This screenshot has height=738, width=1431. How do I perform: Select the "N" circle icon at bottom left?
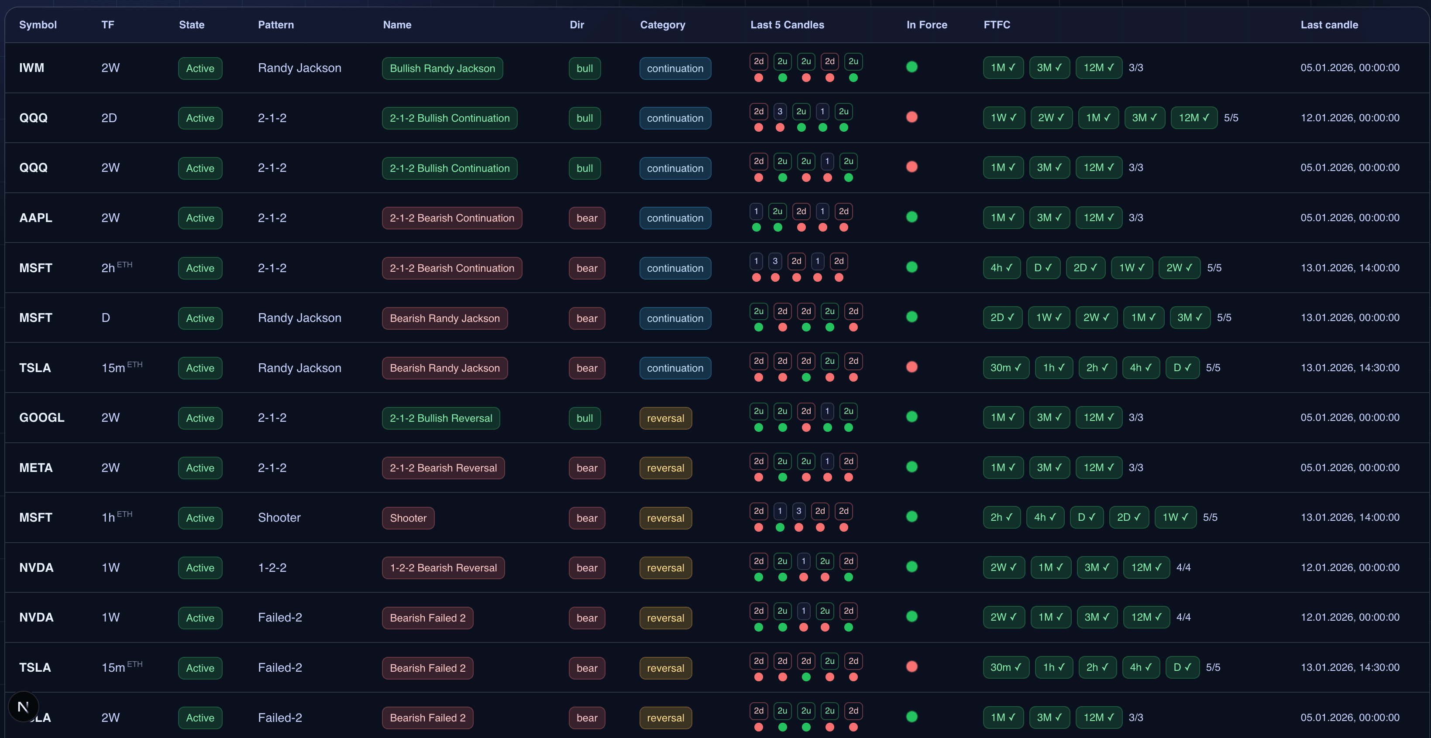(23, 707)
